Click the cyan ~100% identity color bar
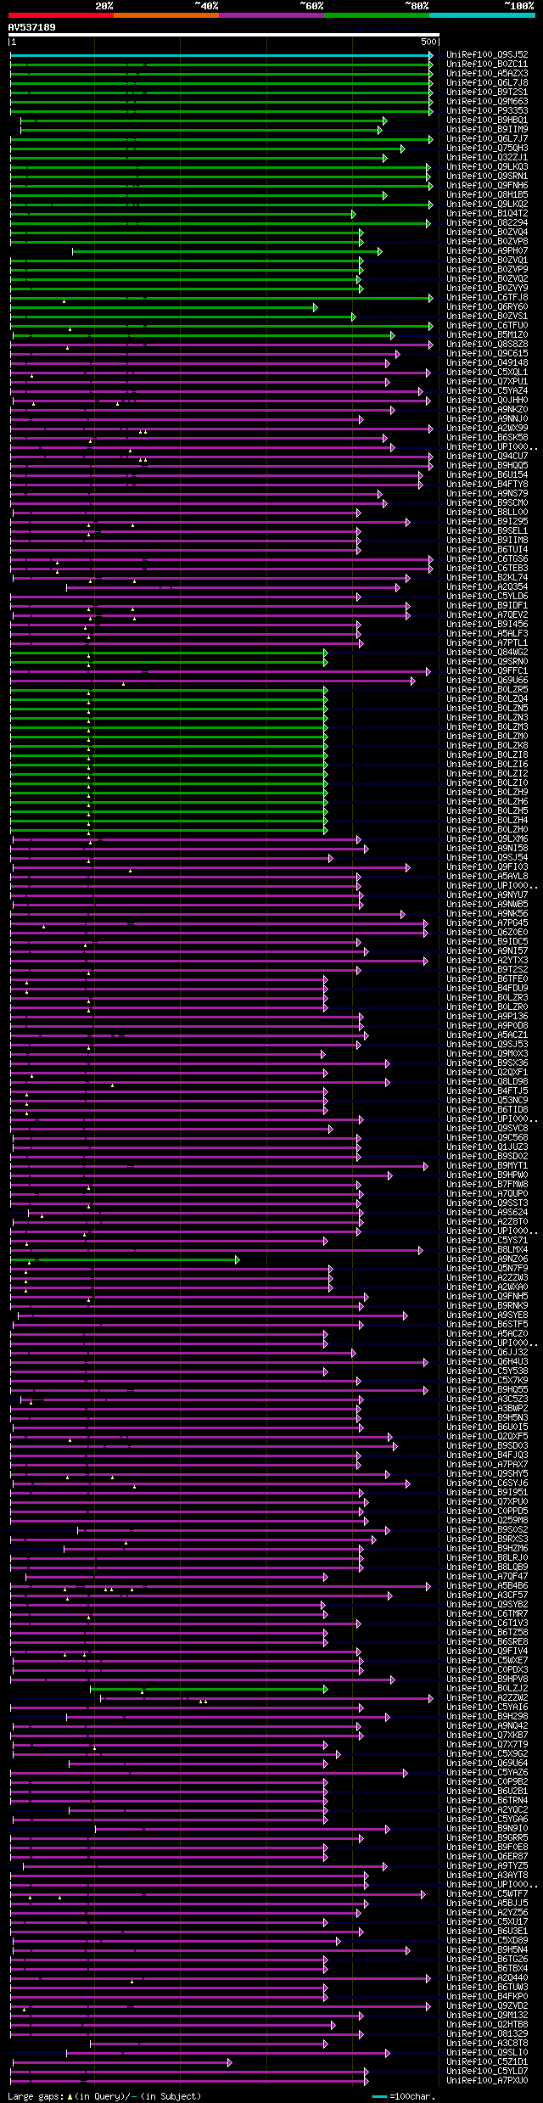Image resolution: width=543 pixels, height=2103 pixels. click(x=482, y=15)
